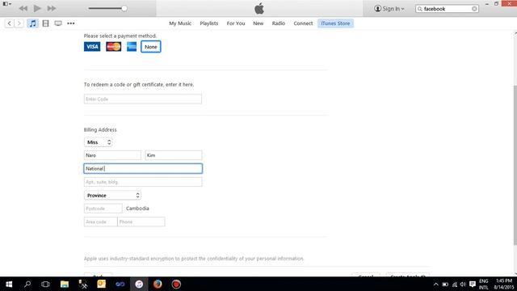Click the street field containing National
The height and width of the screenshot is (291, 517).
coord(143,169)
